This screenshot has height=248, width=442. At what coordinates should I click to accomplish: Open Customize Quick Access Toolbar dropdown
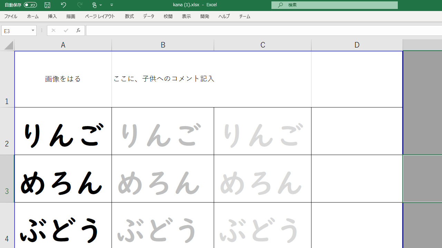click(x=112, y=5)
